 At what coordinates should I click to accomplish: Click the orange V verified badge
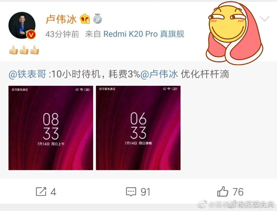[x=31, y=35]
